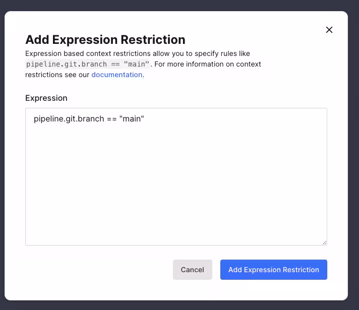This screenshot has width=359, height=310.
Task: Click right after the closing quote in expression
Action: click(145, 119)
